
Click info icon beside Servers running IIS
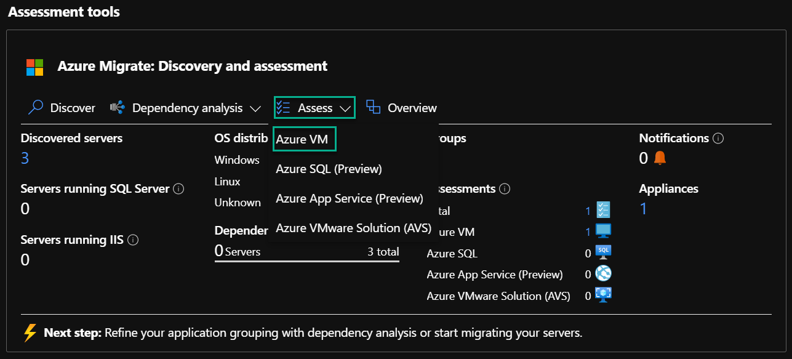[x=133, y=240]
